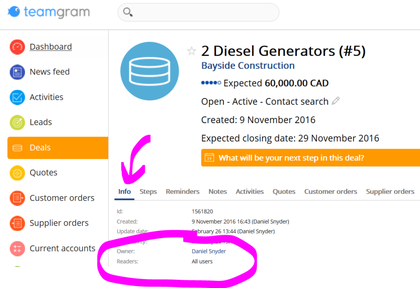
Task: Click the teamgram fish logo icon
Action: (x=14, y=11)
